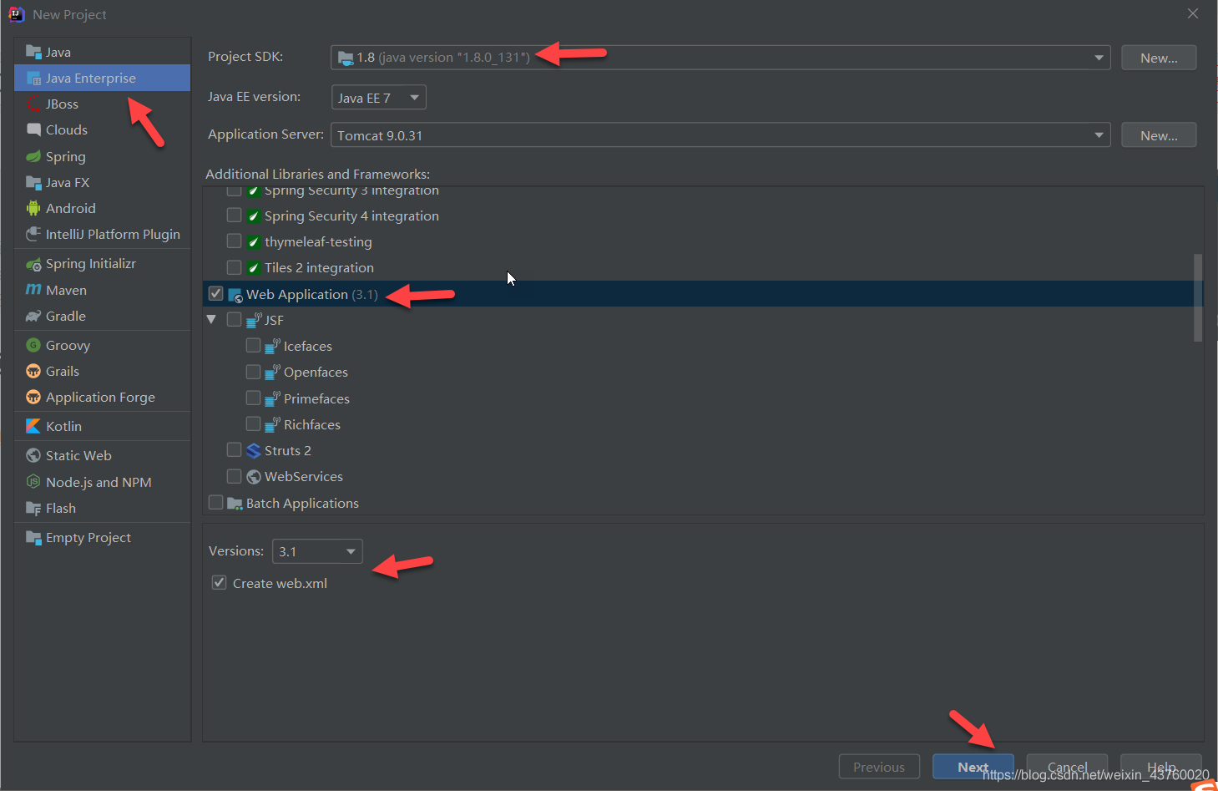Open the Project SDK dropdown
This screenshot has width=1218, height=791.
[x=720, y=58]
